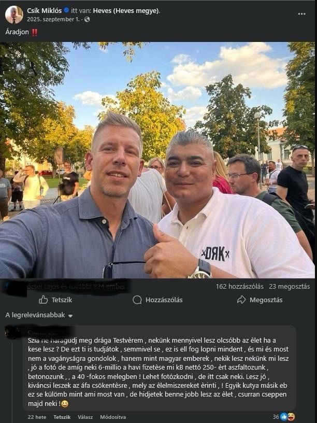Expand the A legrelevánsabbak sort dropdown
This screenshot has width=317, height=423.
(x=39, y=315)
